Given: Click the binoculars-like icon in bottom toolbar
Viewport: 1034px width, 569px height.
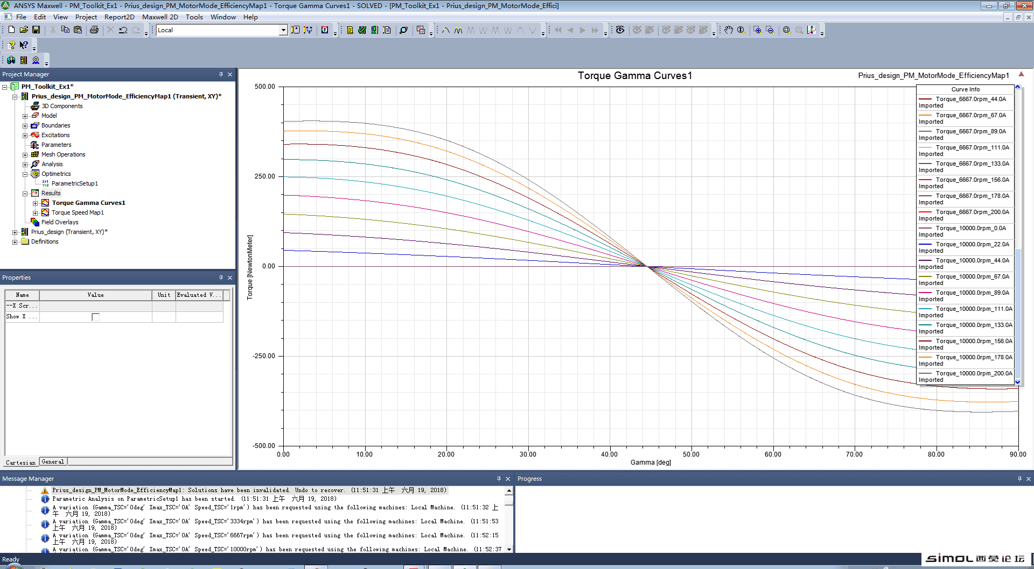Looking at the screenshot, I should 11,60.
